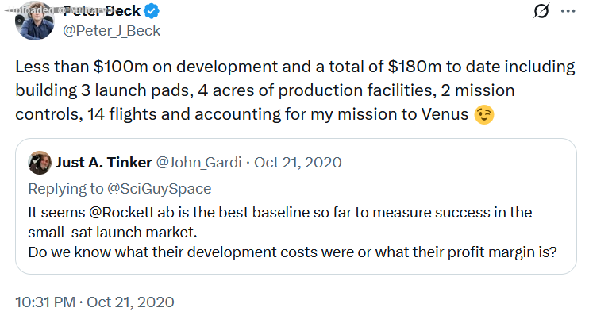This screenshot has width=589, height=327.
Task: Click the Peter Beck display name
Action: [102, 11]
